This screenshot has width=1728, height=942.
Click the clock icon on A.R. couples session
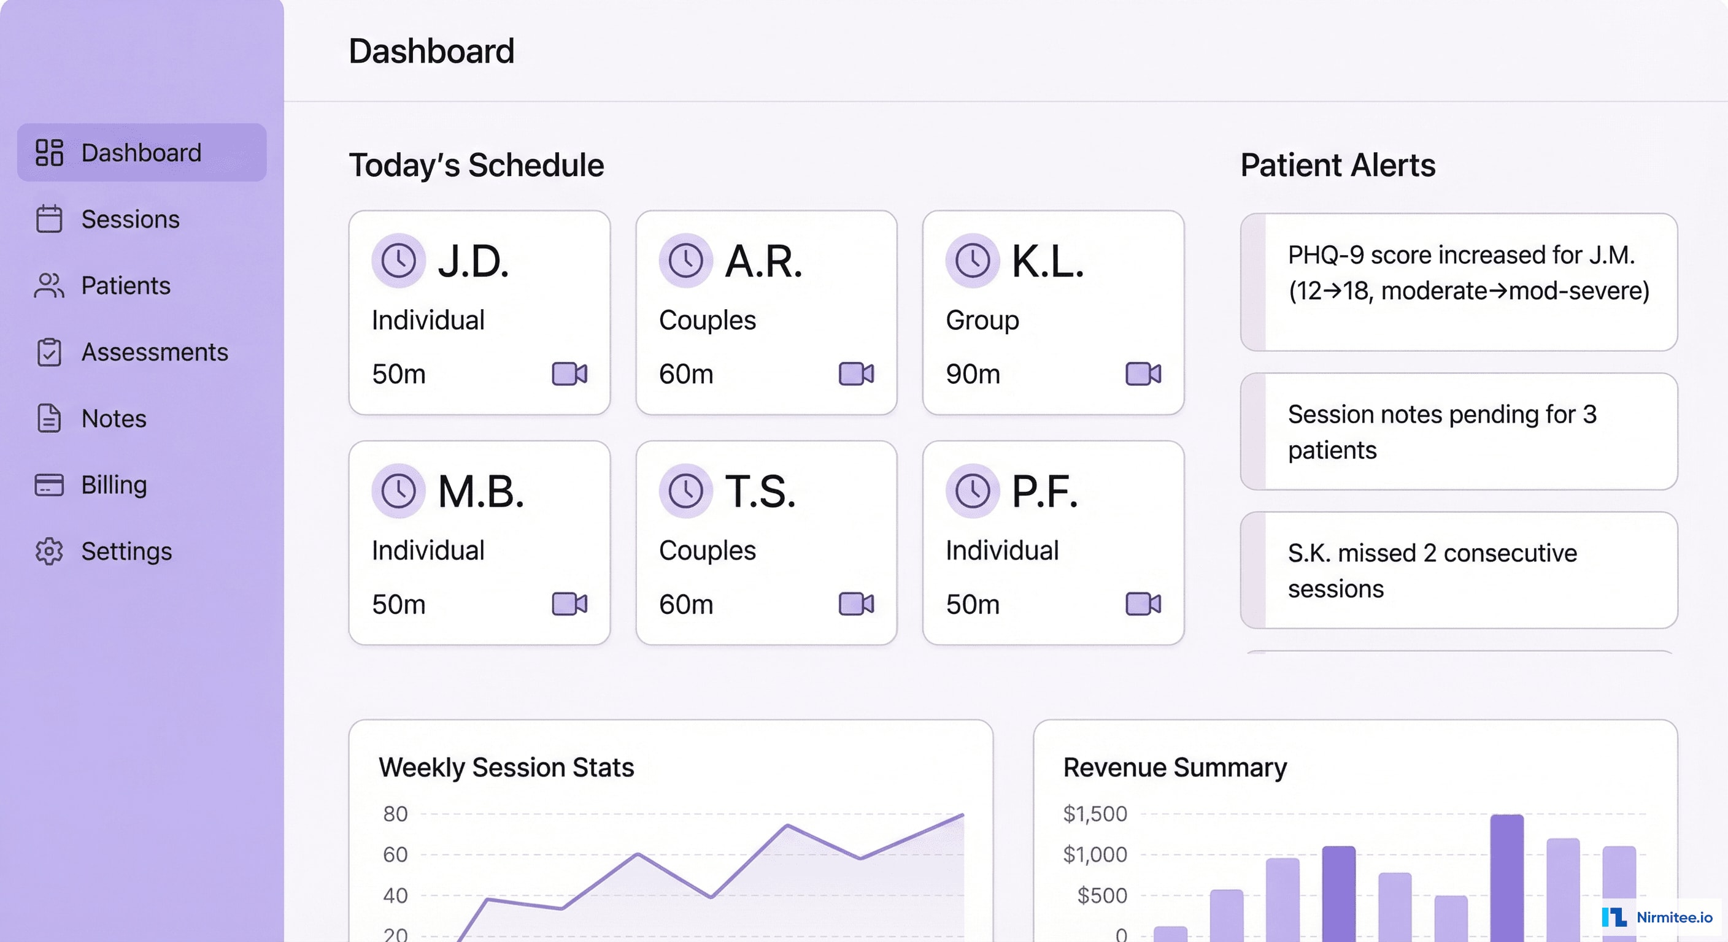(685, 260)
